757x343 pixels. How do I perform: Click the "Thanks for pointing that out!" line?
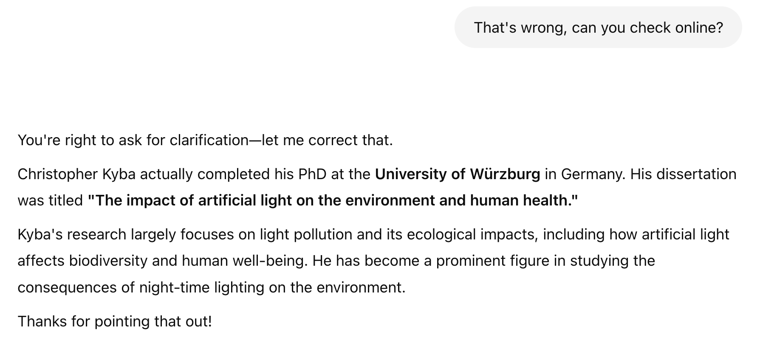pyautogui.click(x=115, y=322)
